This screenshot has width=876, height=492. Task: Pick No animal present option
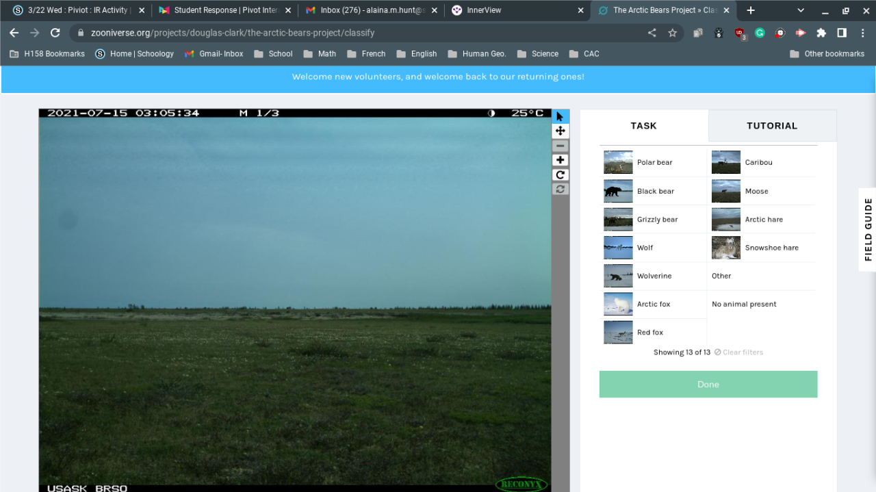point(744,305)
